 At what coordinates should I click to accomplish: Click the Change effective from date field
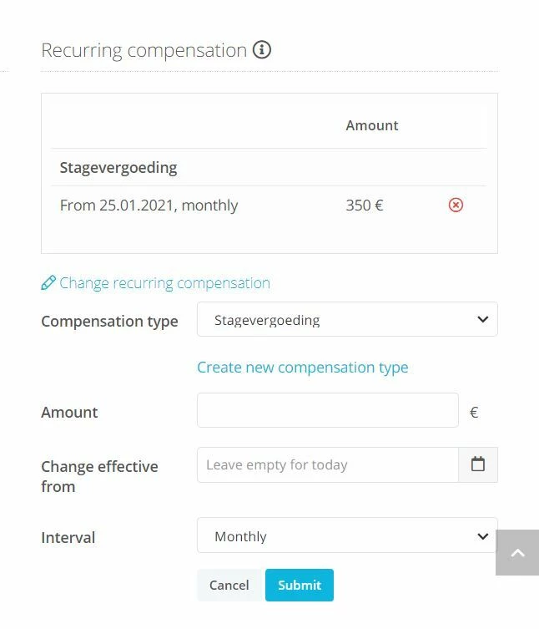(327, 464)
